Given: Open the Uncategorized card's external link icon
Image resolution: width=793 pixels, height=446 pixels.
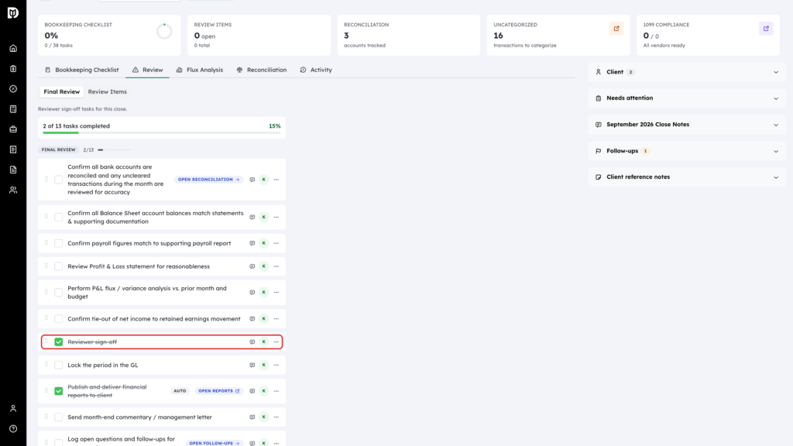Looking at the screenshot, I should click(616, 29).
